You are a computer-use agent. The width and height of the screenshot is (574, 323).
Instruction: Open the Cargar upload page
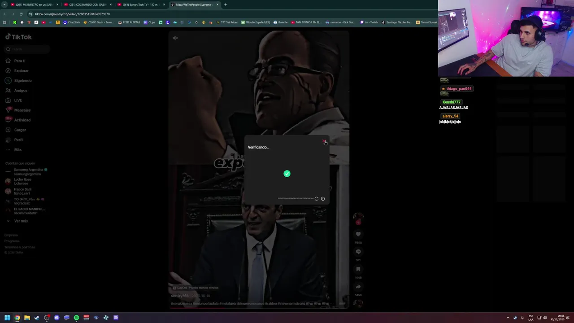20,130
